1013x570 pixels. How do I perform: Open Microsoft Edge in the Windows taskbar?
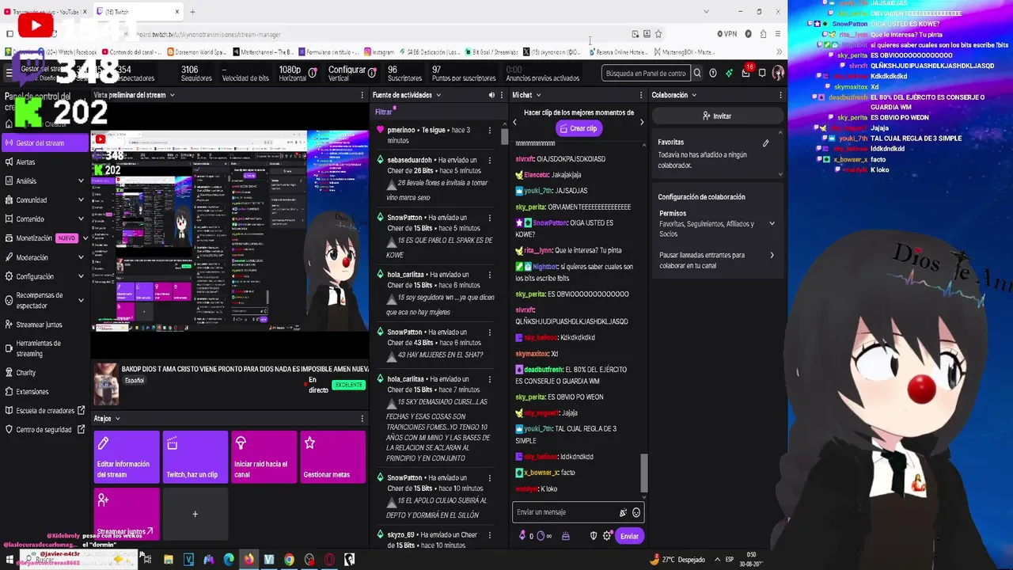[x=229, y=560]
